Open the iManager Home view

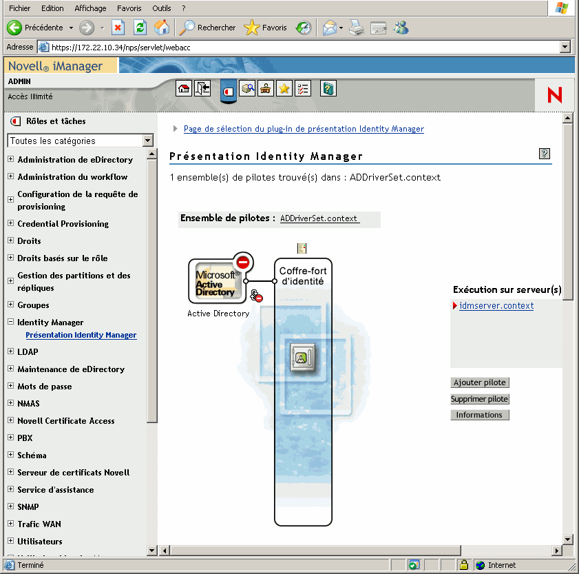click(x=184, y=90)
